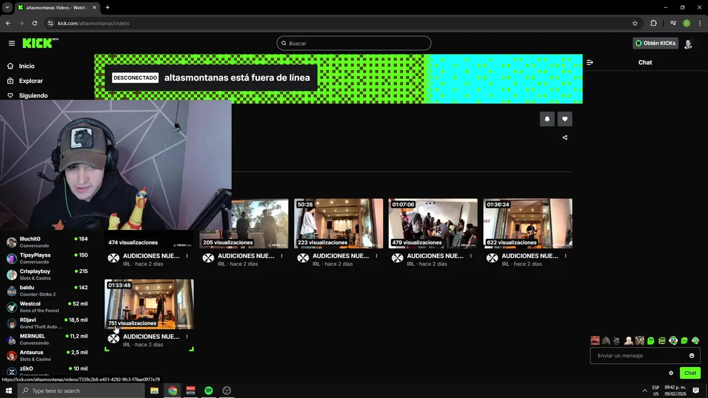Open options for the 751 visualizaciones video

187,337
